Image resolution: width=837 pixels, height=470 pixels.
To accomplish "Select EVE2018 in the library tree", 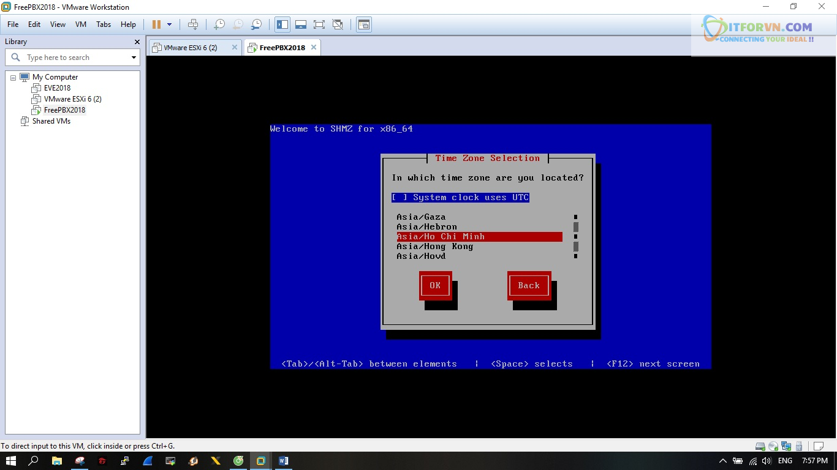I will point(57,88).
